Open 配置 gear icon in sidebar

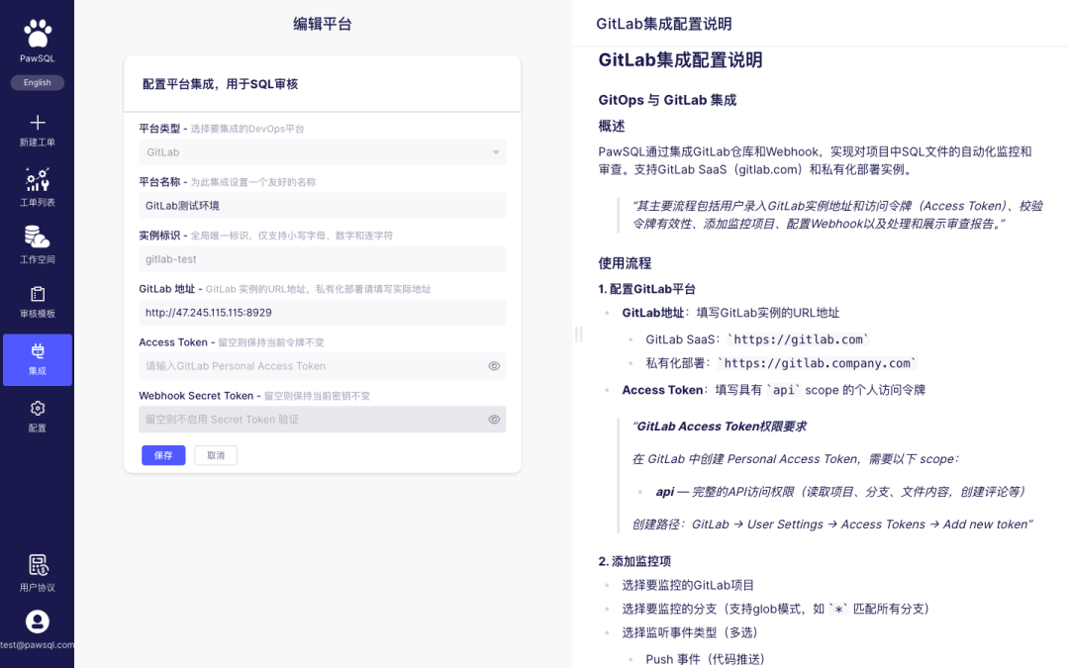(x=38, y=409)
